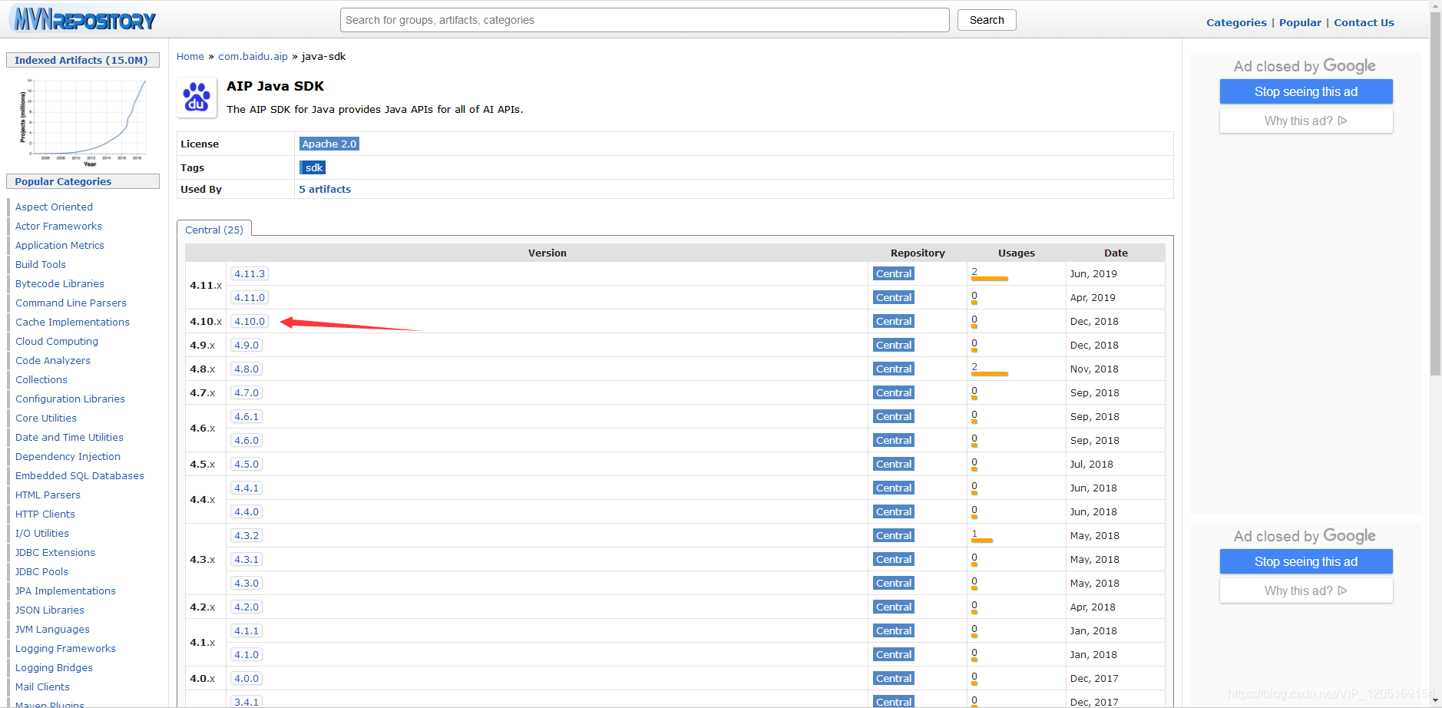
Task: Click the usages bar for version 4.11.3
Action: (989, 278)
